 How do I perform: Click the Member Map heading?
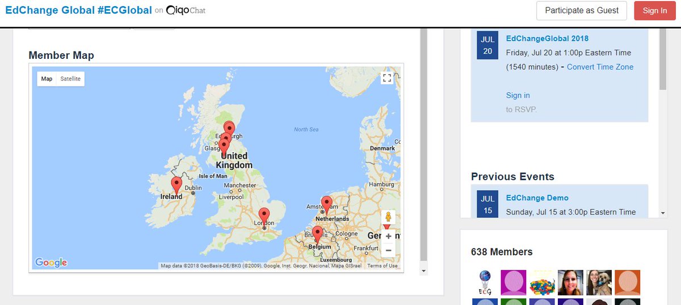[61, 55]
